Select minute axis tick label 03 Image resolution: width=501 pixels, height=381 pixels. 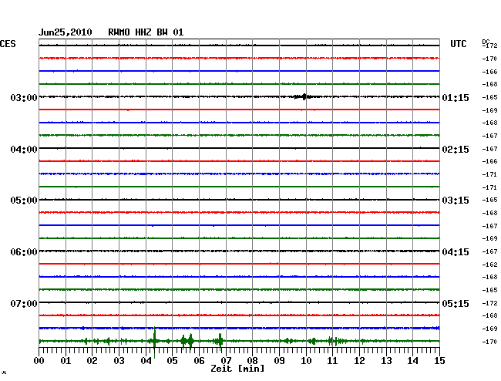coord(119,361)
